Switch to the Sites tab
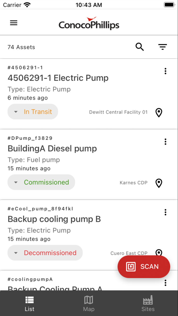Viewport: 178px width, 316px height. [148, 303]
